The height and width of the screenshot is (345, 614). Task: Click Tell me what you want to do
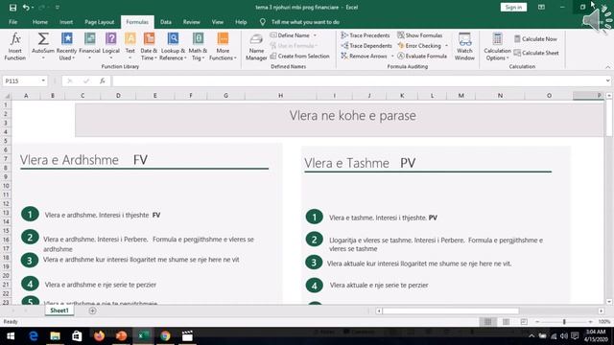tap(305, 22)
